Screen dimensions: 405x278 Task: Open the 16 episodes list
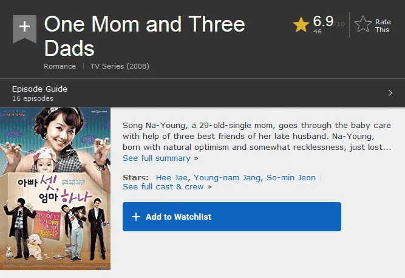[x=33, y=98]
